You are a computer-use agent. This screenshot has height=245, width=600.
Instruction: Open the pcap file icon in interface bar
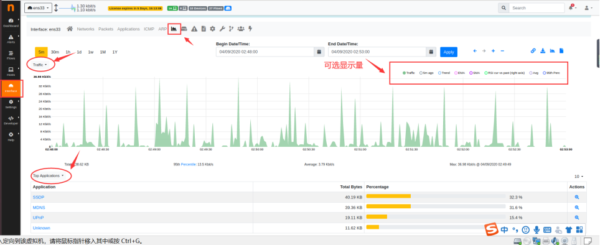coord(204,29)
